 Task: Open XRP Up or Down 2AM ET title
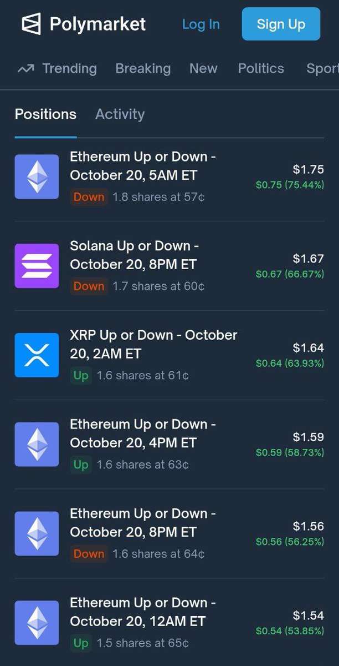click(153, 344)
